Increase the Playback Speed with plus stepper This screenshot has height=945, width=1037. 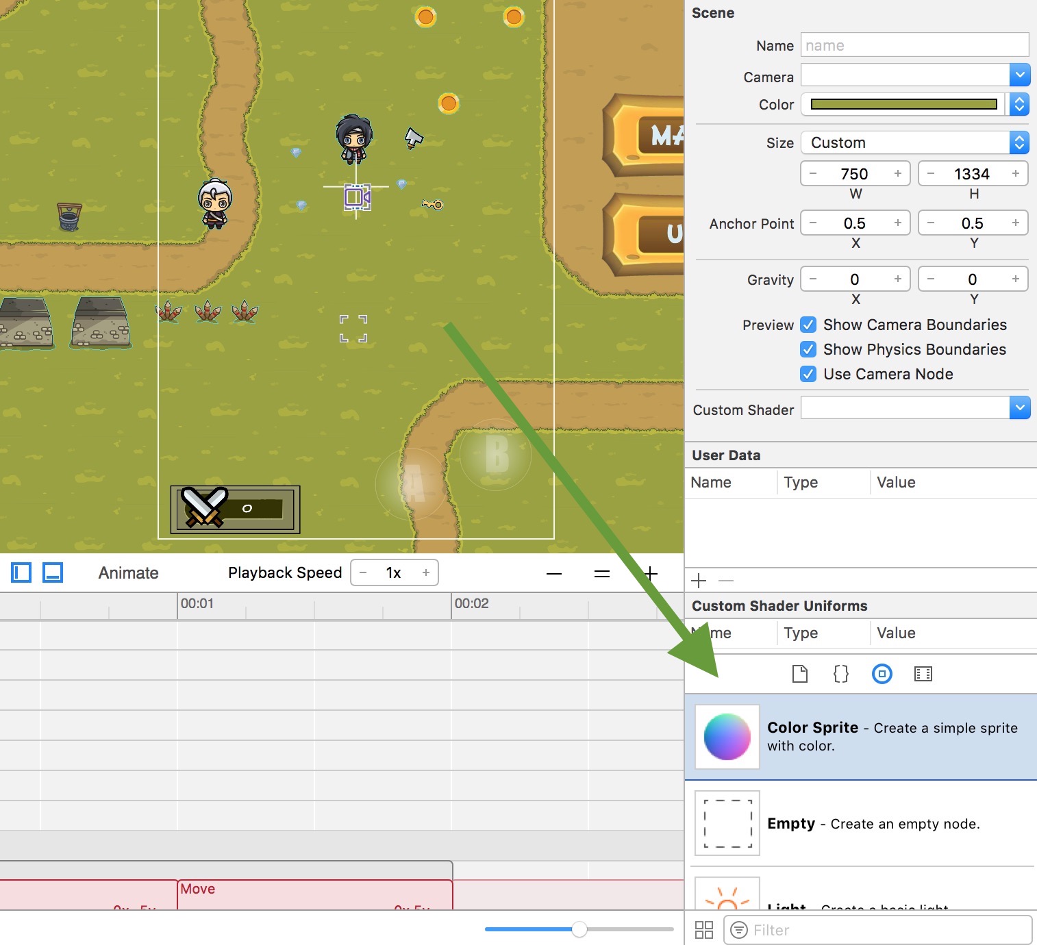tap(425, 572)
